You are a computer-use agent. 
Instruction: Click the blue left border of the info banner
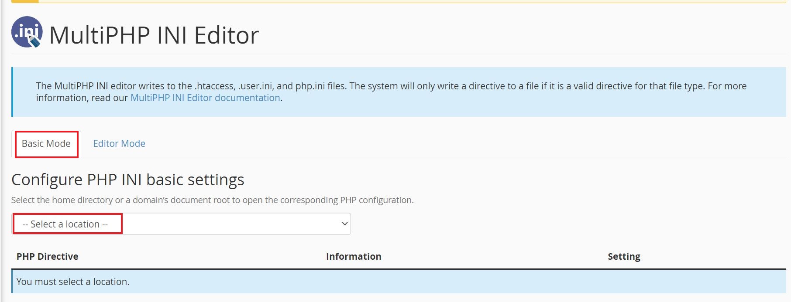[12, 92]
